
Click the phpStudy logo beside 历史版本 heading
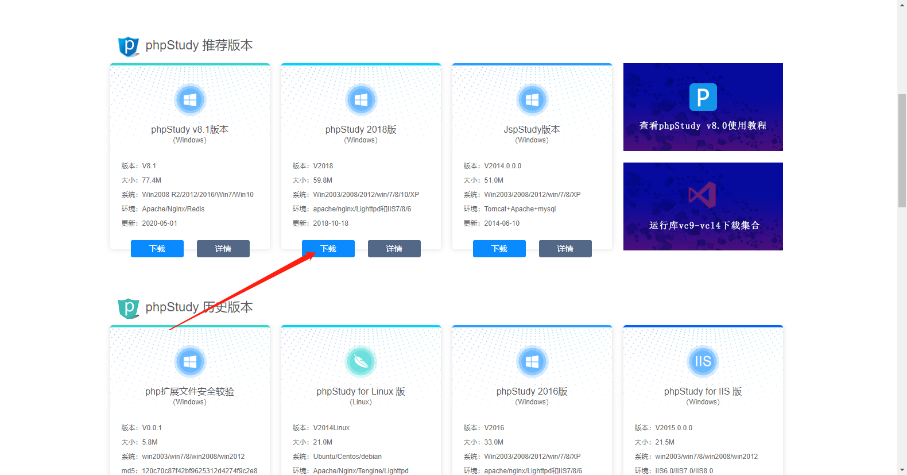[129, 308]
